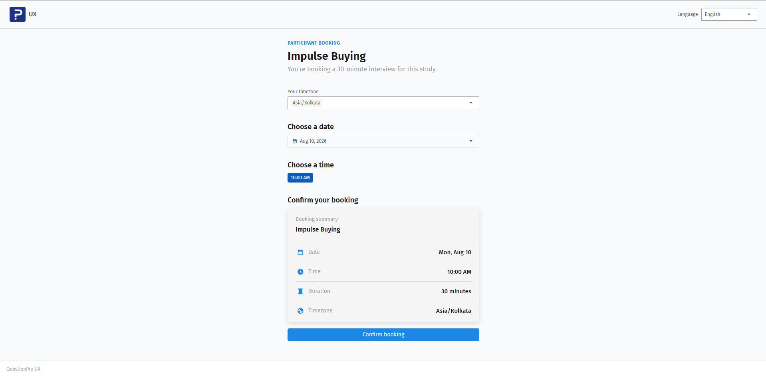Click the 30 minutes duration value

(x=456, y=291)
